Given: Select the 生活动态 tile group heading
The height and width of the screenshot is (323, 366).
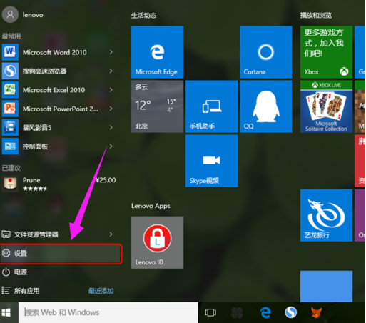Looking at the screenshot, I should (143, 16).
